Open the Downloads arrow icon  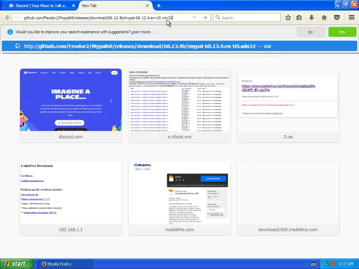click(312, 18)
